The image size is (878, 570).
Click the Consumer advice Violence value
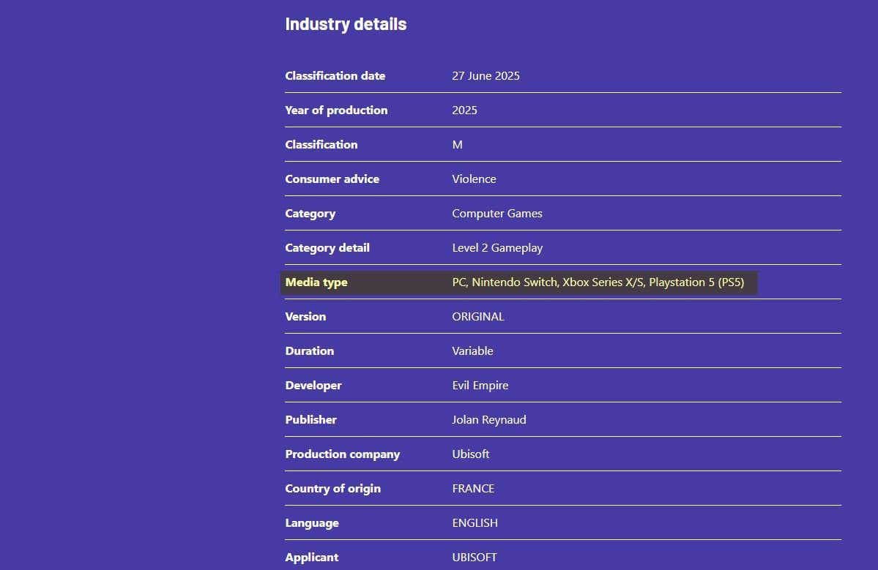click(474, 179)
